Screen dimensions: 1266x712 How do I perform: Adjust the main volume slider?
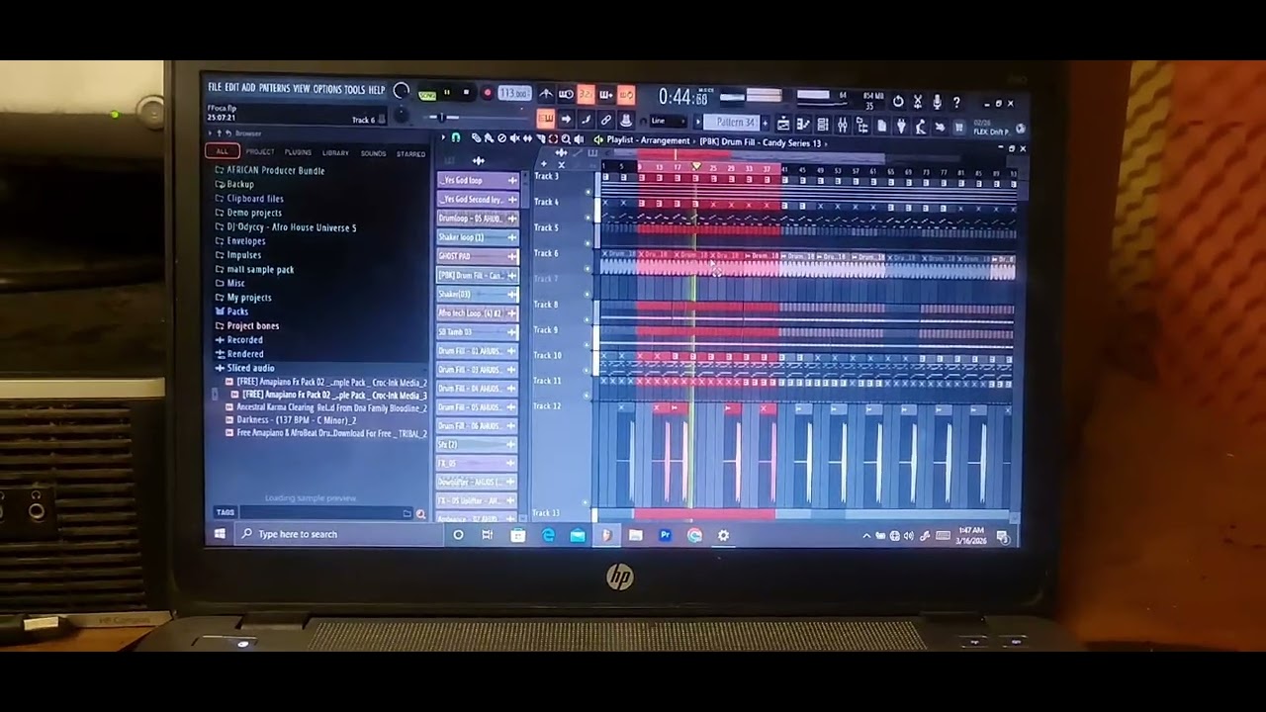tap(401, 91)
